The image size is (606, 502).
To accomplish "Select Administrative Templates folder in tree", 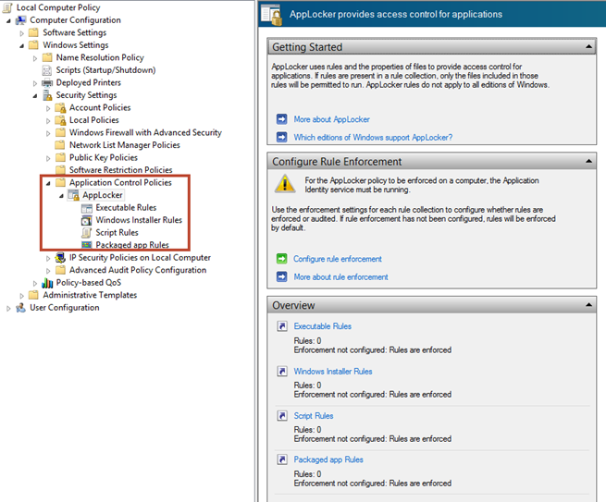I will (x=89, y=295).
